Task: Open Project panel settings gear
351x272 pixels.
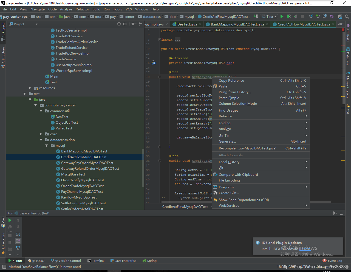Action: click(x=134, y=24)
